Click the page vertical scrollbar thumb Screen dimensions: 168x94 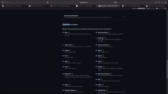(x=167, y=69)
